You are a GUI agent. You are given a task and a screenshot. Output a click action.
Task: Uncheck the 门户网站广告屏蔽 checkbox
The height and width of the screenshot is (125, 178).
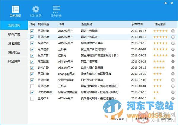point(32,80)
